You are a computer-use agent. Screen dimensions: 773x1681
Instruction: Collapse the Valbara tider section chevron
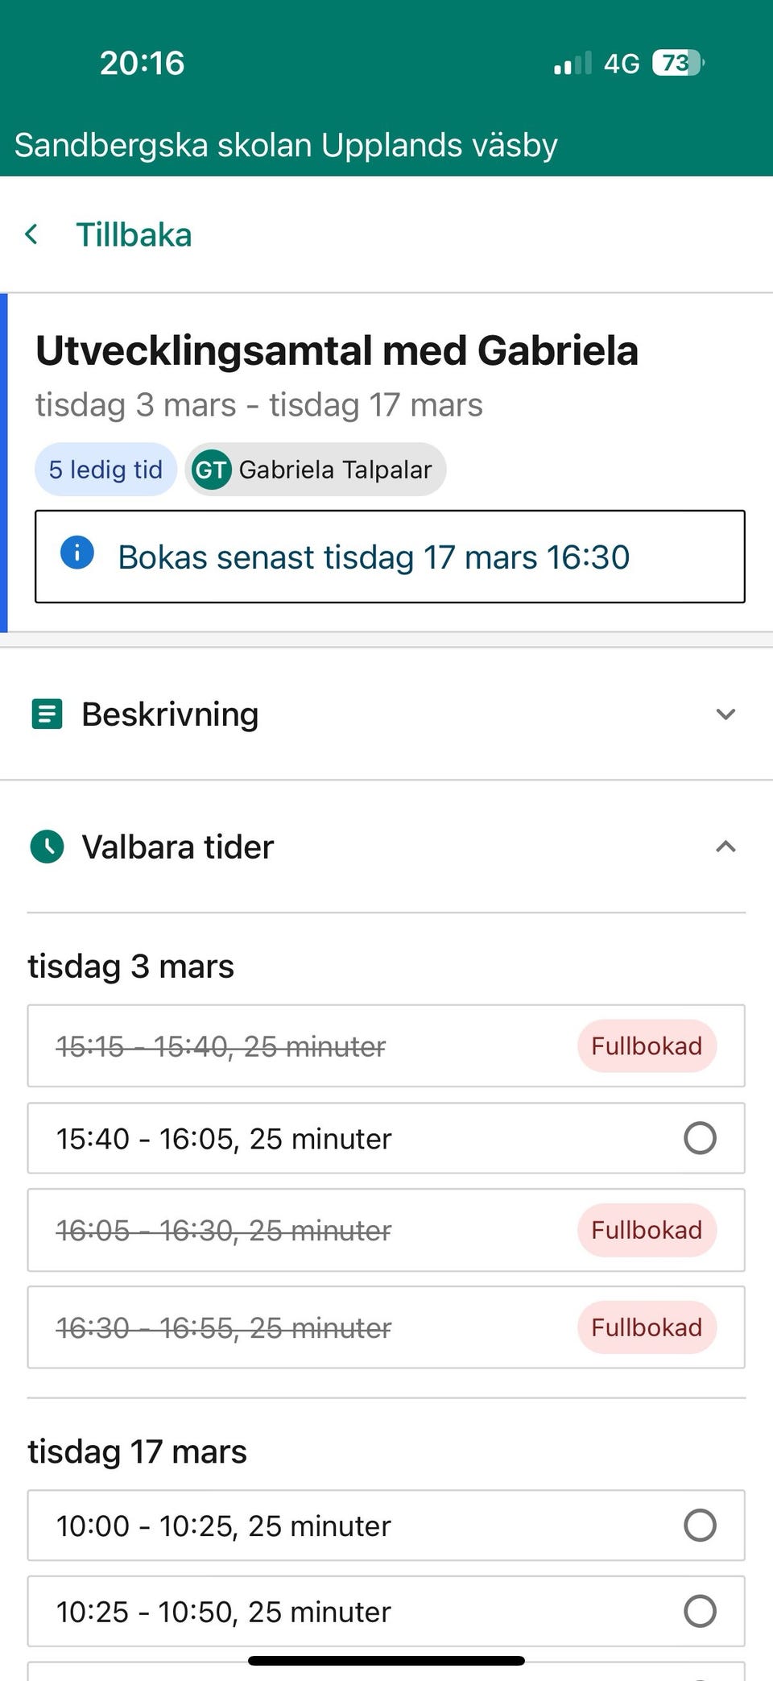click(725, 847)
